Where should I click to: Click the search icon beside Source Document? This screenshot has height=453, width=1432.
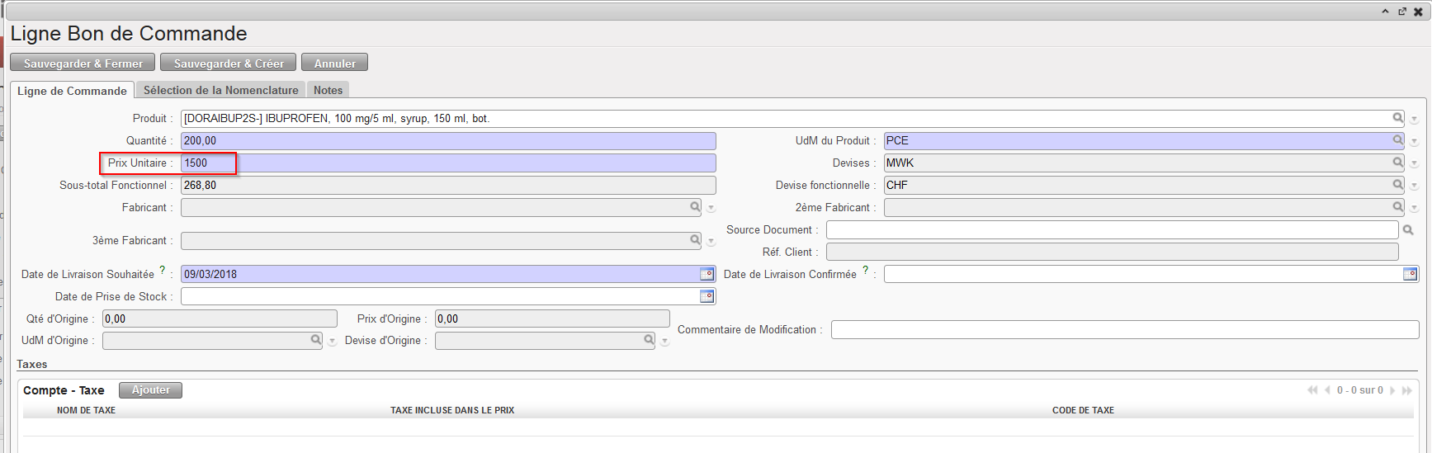coord(1408,230)
